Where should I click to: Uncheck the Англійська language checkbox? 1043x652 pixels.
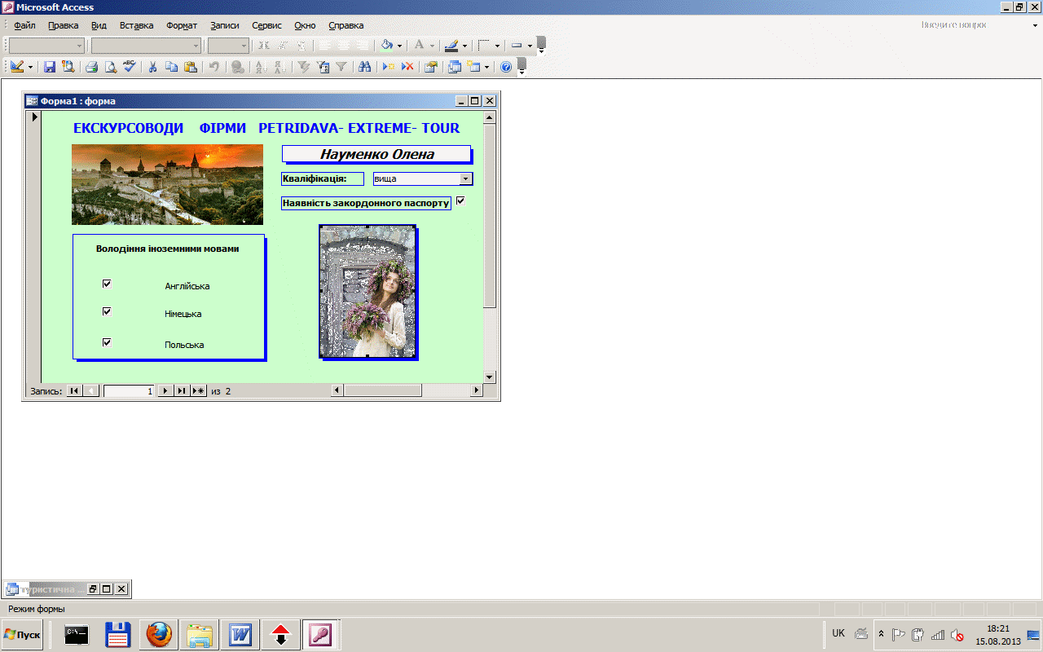click(106, 284)
